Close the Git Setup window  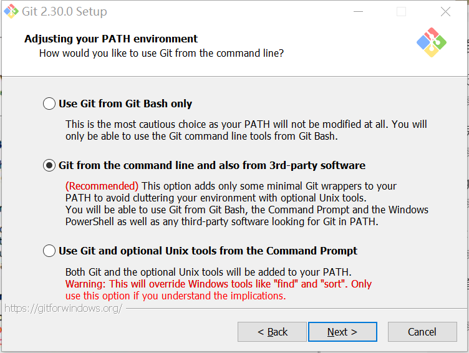tap(445, 11)
